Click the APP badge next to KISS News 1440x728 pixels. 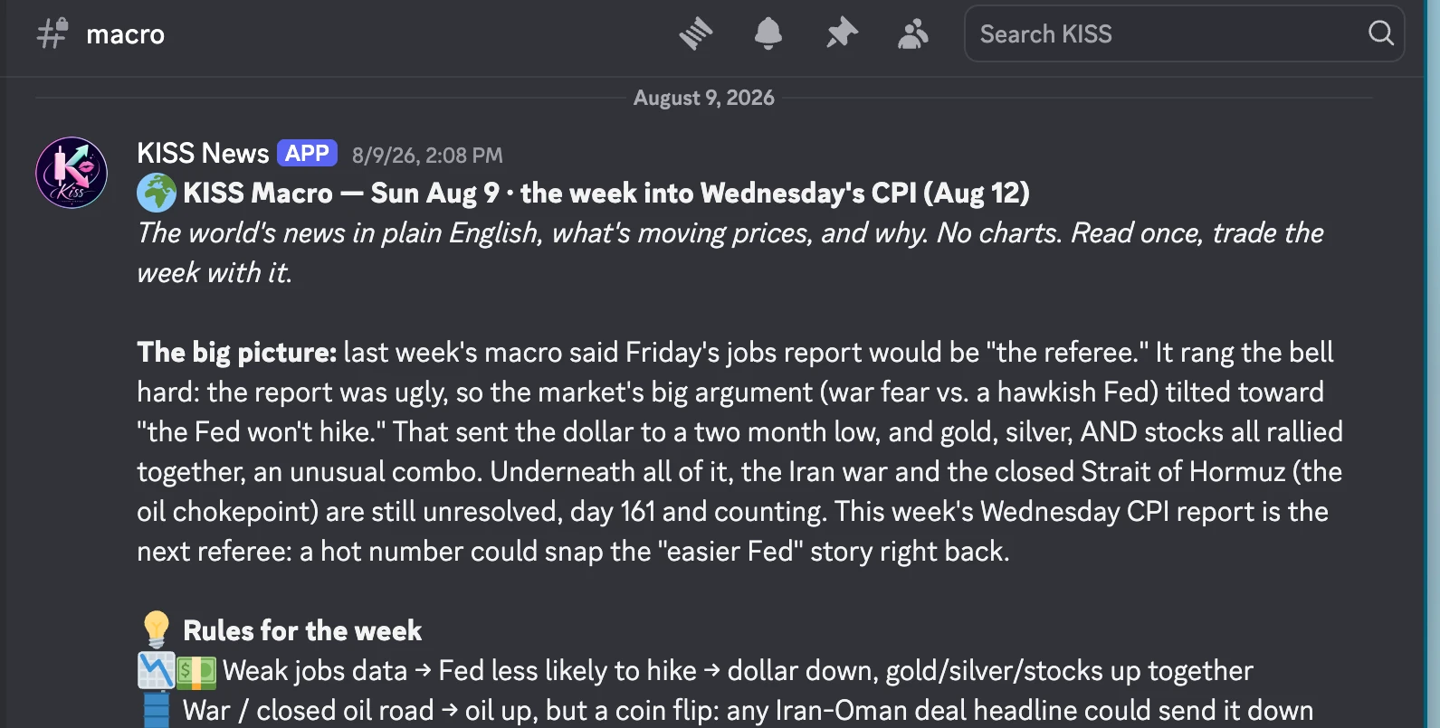point(307,153)
